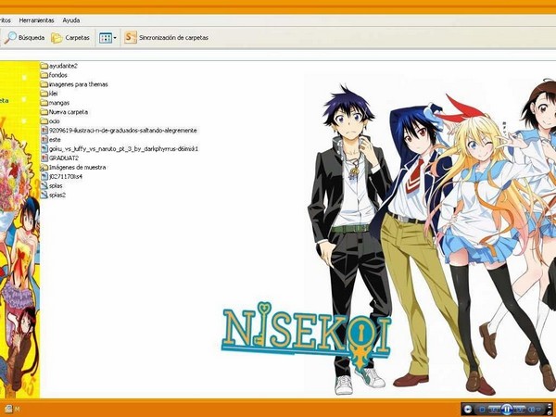Select the ocio folder icon

coord(44,121)
